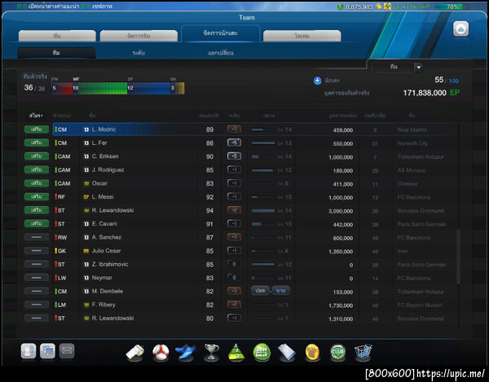Switch to the first grey main tab
This screenshot has height=382, width=489.
tap(57, 36)
